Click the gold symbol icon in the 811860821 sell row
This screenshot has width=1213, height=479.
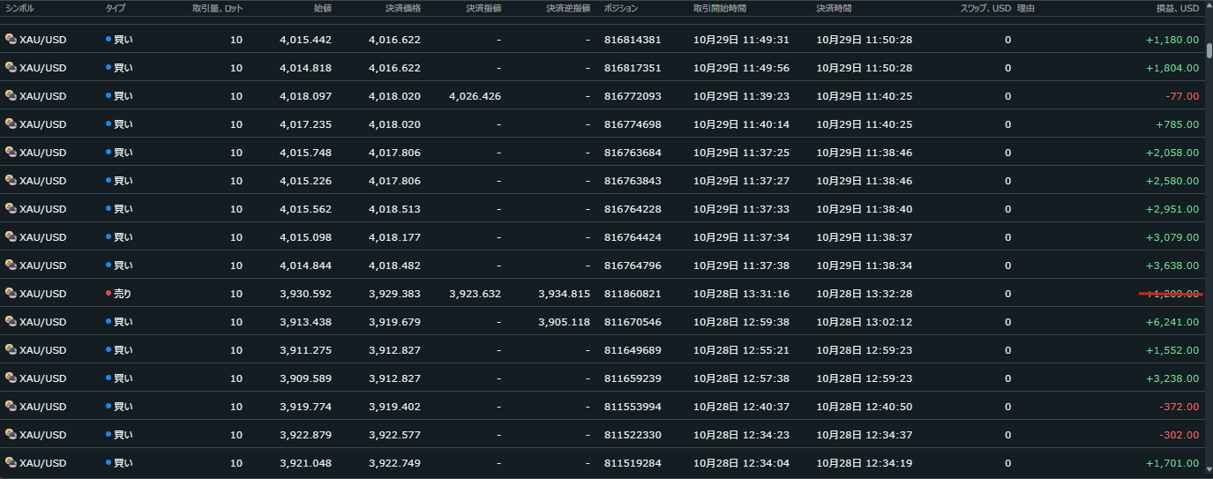pyautogui.click(x=11, y=294)
